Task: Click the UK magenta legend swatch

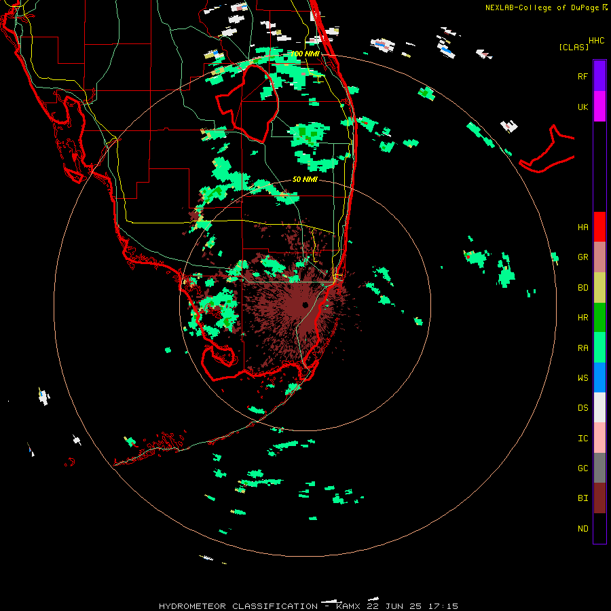Action: coord(599,107)
